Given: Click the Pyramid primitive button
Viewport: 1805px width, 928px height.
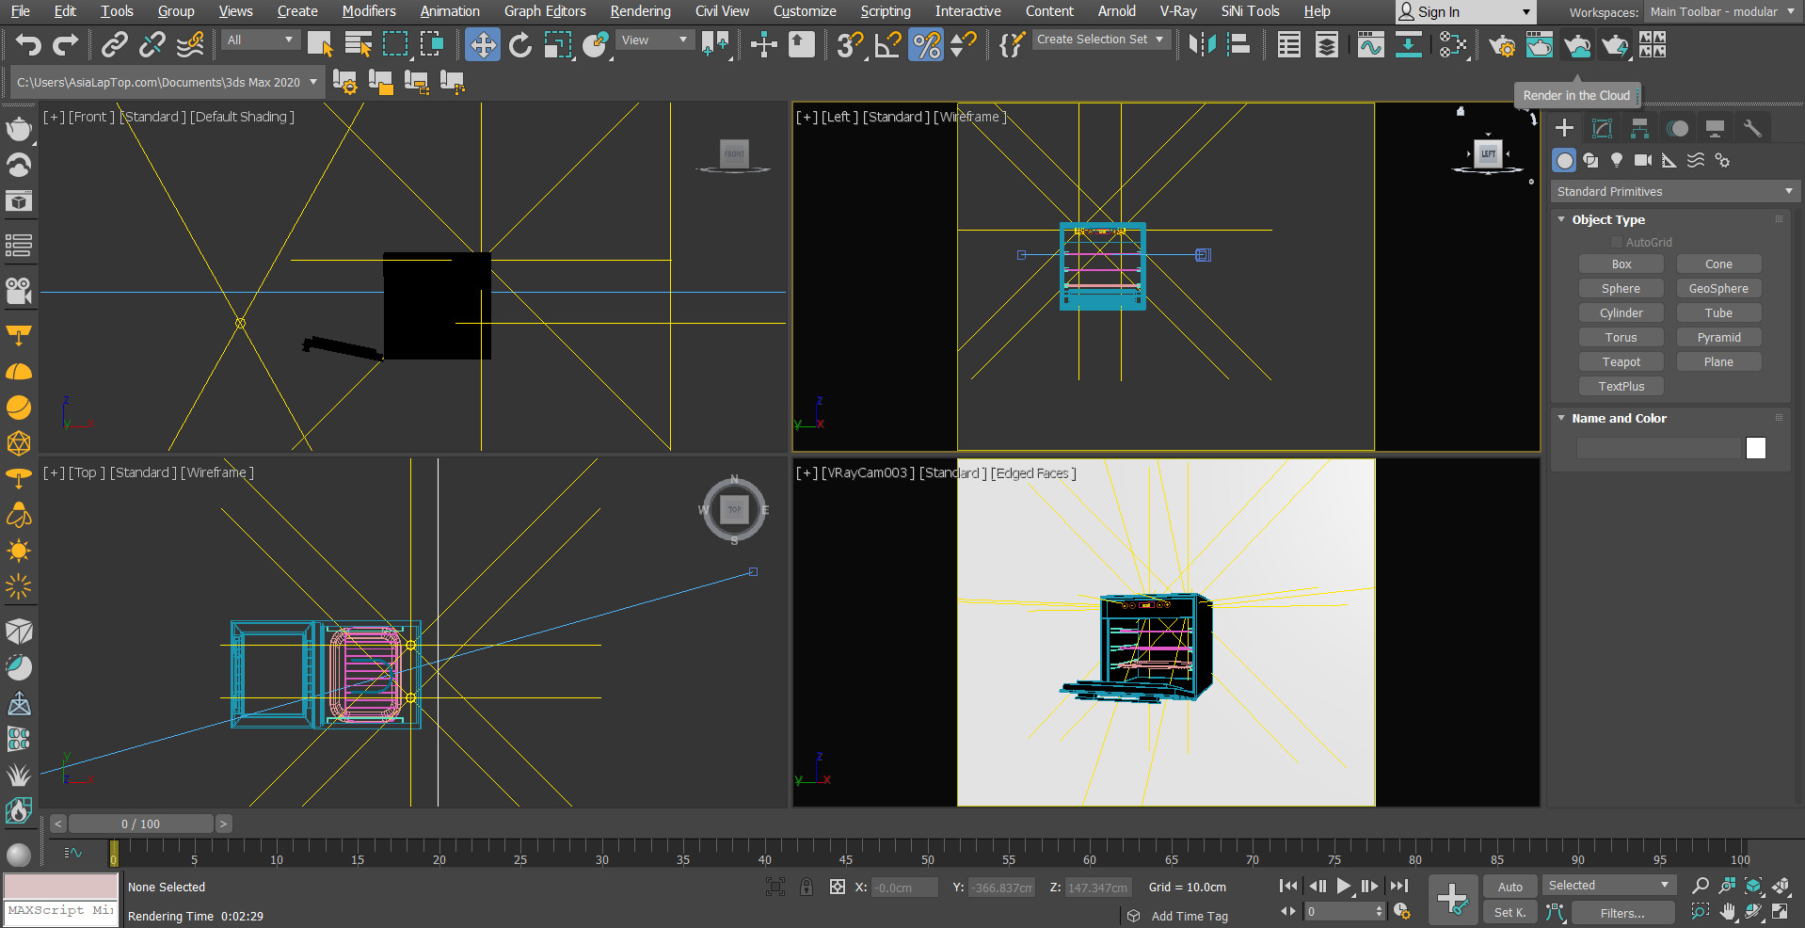Looking at the screenshot, I should (1719, 338).
